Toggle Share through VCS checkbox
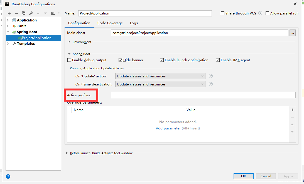The image size is (304, 184). point(223,13)
